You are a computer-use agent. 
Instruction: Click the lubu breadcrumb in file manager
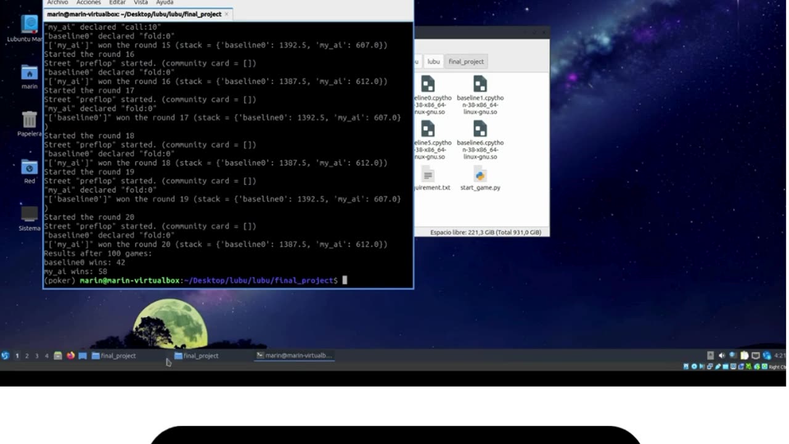(433, 62)
